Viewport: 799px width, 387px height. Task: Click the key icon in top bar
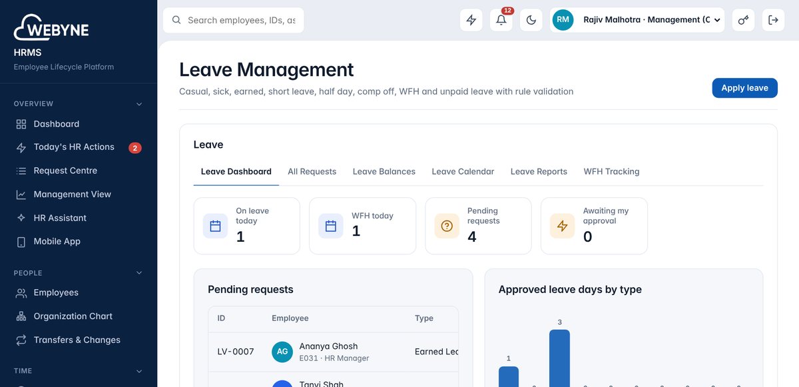[743, 20]
